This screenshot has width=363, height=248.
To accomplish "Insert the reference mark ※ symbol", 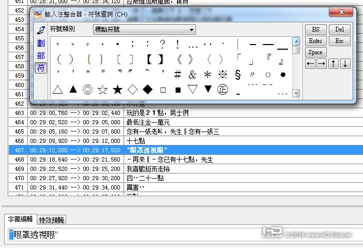I will 223,75.
